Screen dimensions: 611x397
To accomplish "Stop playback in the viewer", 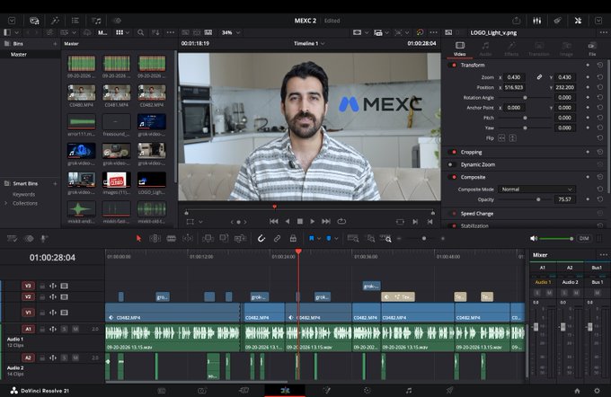I will click(300, 221).
